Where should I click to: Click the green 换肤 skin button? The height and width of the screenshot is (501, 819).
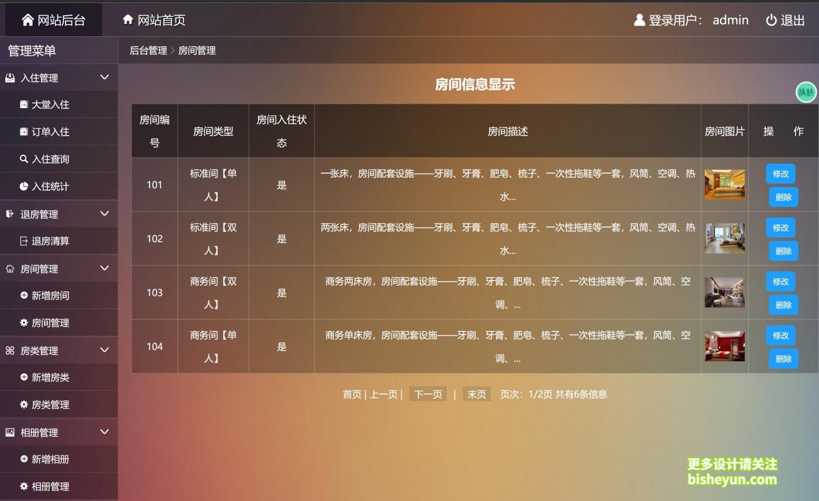(806, 92)
